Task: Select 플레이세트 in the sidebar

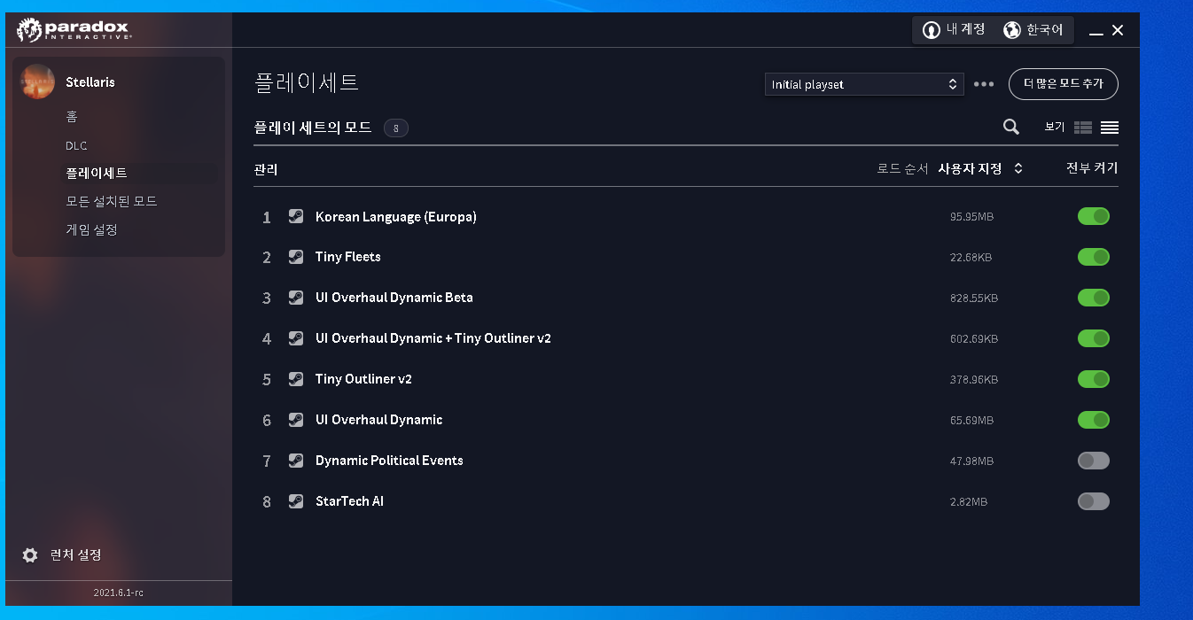Action: click(97, 174)
